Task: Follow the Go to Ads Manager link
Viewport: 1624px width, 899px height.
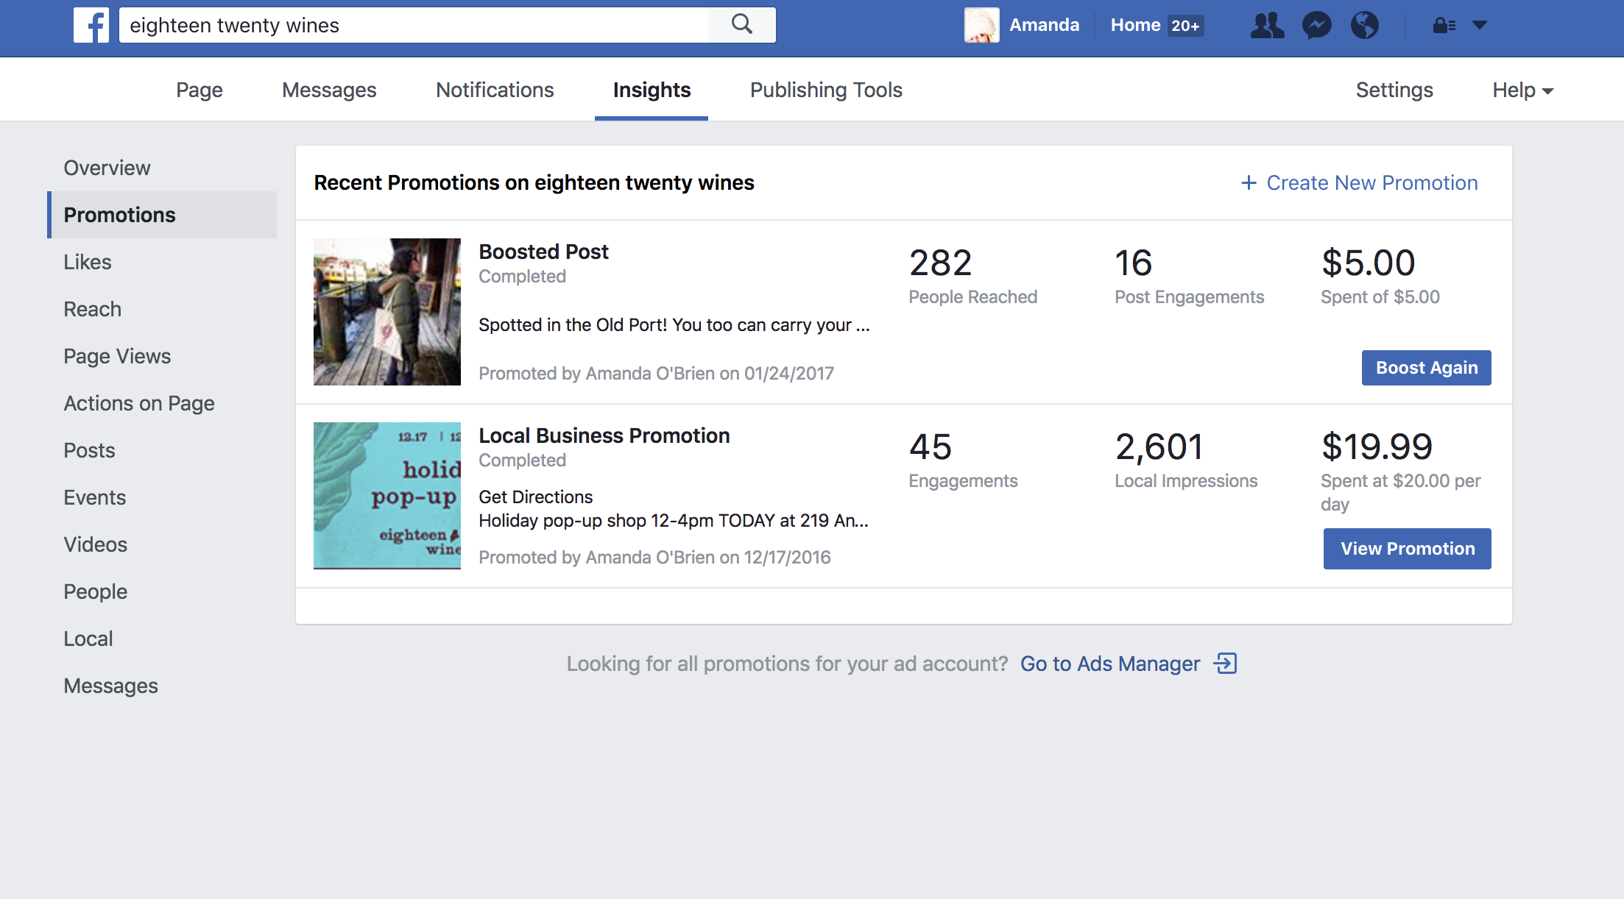Action: pos(1110,664)
